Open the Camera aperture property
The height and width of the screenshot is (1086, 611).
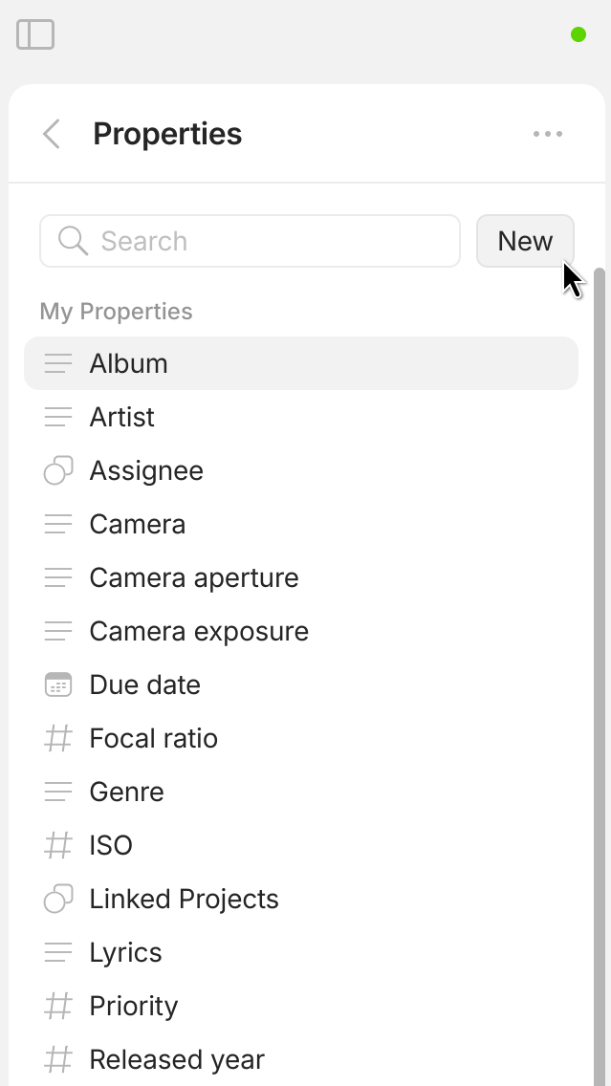point(193,577)
